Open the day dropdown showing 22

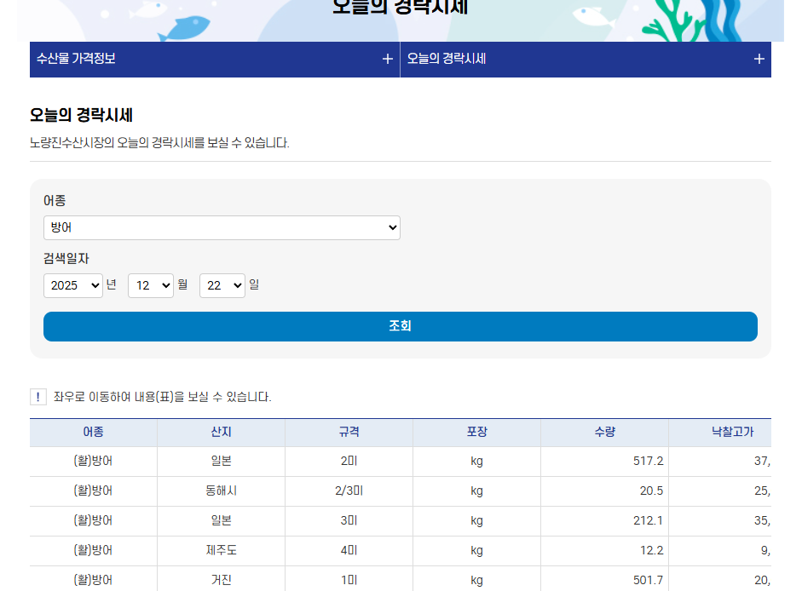[222, 285]
